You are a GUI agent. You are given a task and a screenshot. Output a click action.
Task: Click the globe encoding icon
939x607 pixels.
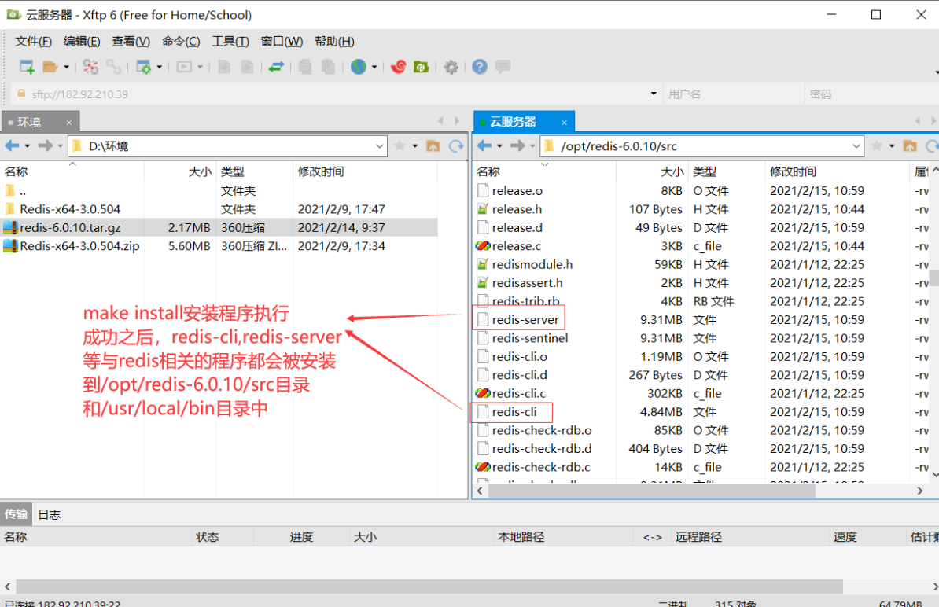click(x=358, y=67)
